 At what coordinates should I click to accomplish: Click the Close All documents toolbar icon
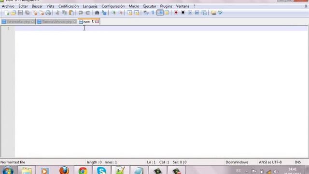[x=42, y=13]
